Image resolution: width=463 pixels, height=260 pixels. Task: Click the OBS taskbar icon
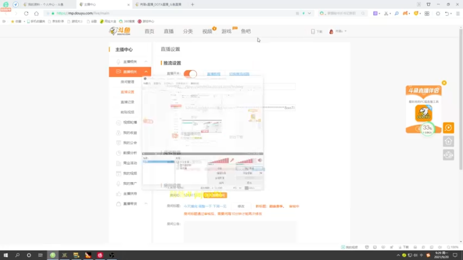(x=112, y=255)
